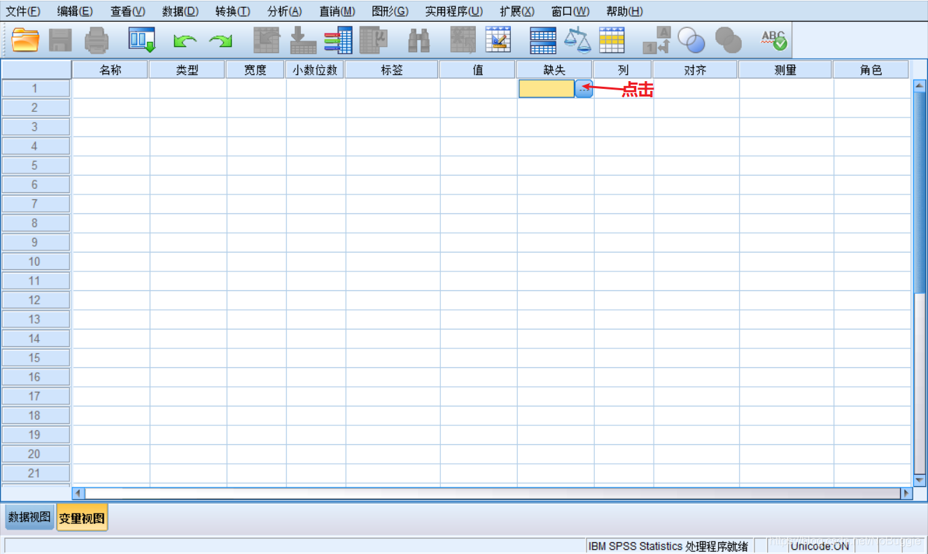Click the Go to variable icon

pyautogui.click(x=303, y=40)
